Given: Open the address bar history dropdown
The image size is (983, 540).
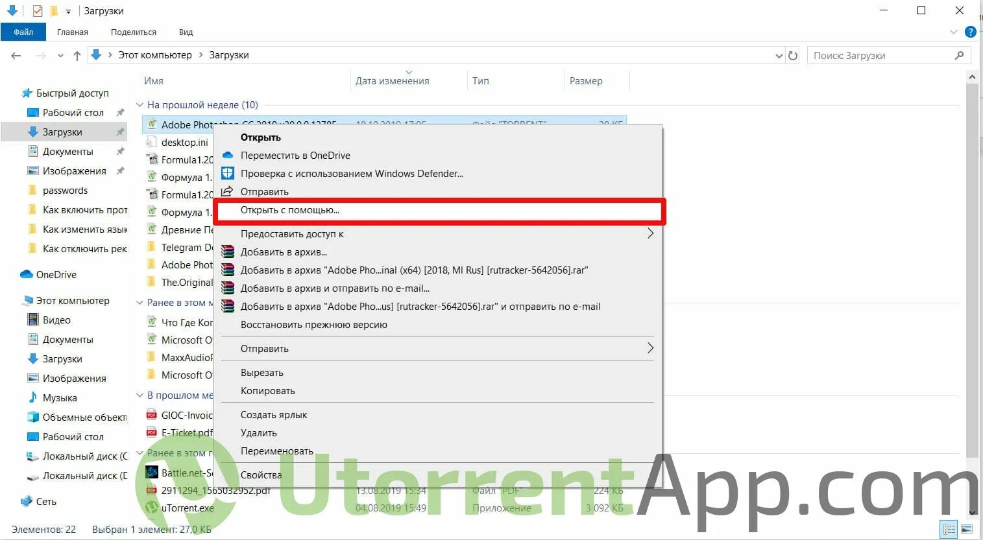Looking at the screenshot, I should pos(779,56).
